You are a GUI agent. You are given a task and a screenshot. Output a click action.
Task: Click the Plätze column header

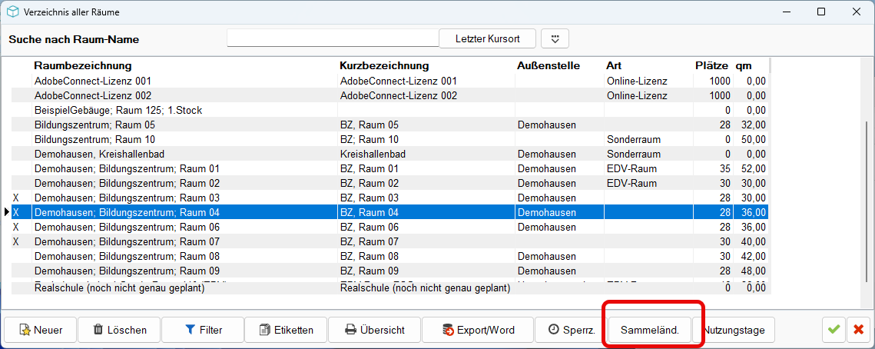click(712, 66)
